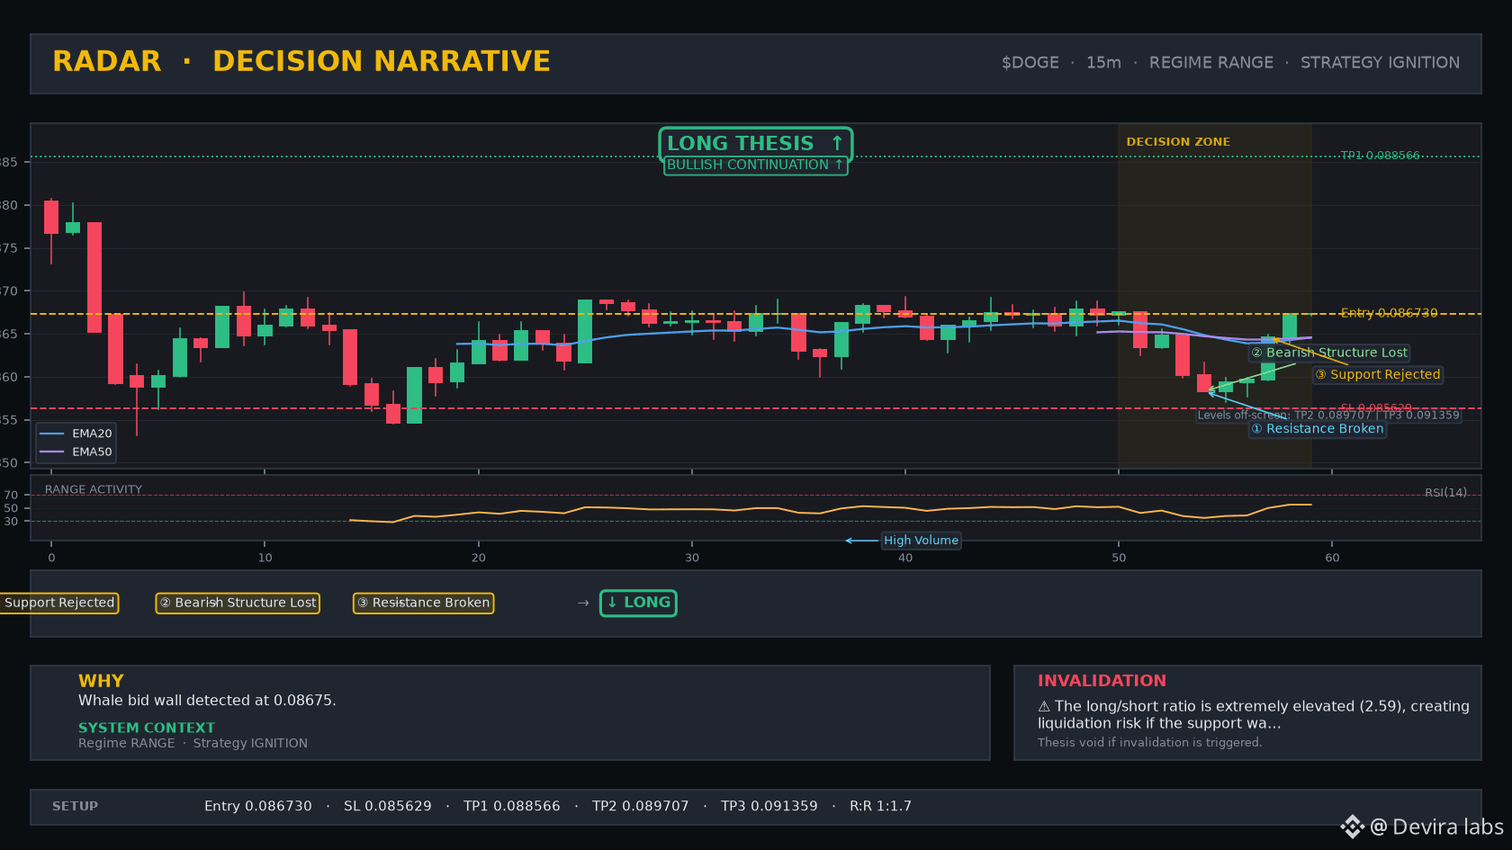Click the SETUP label in the bottom bar
This screenshot has height=850, width=1512.
click(75, 807)
